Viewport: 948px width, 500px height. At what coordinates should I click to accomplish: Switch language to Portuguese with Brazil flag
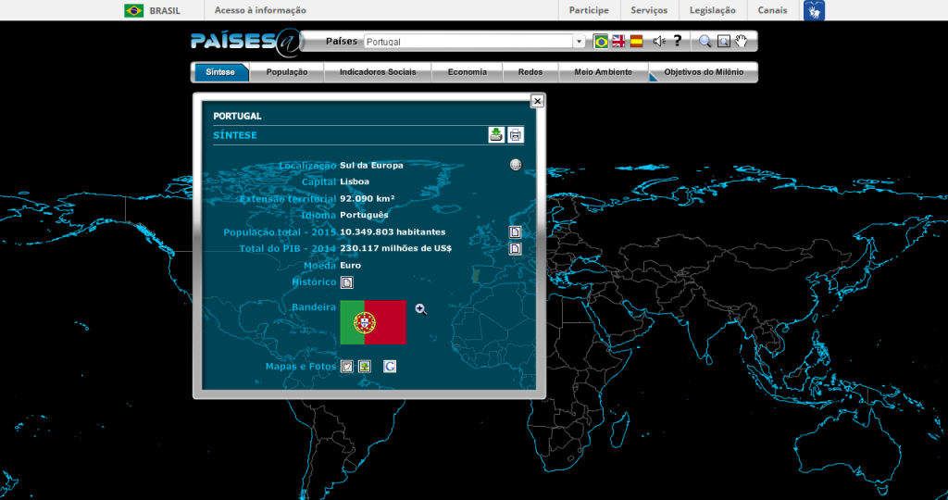[600, 41]
